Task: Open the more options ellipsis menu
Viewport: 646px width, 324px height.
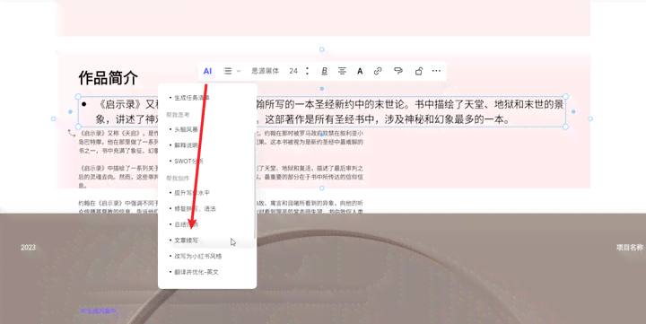Action: coord(436,71)
